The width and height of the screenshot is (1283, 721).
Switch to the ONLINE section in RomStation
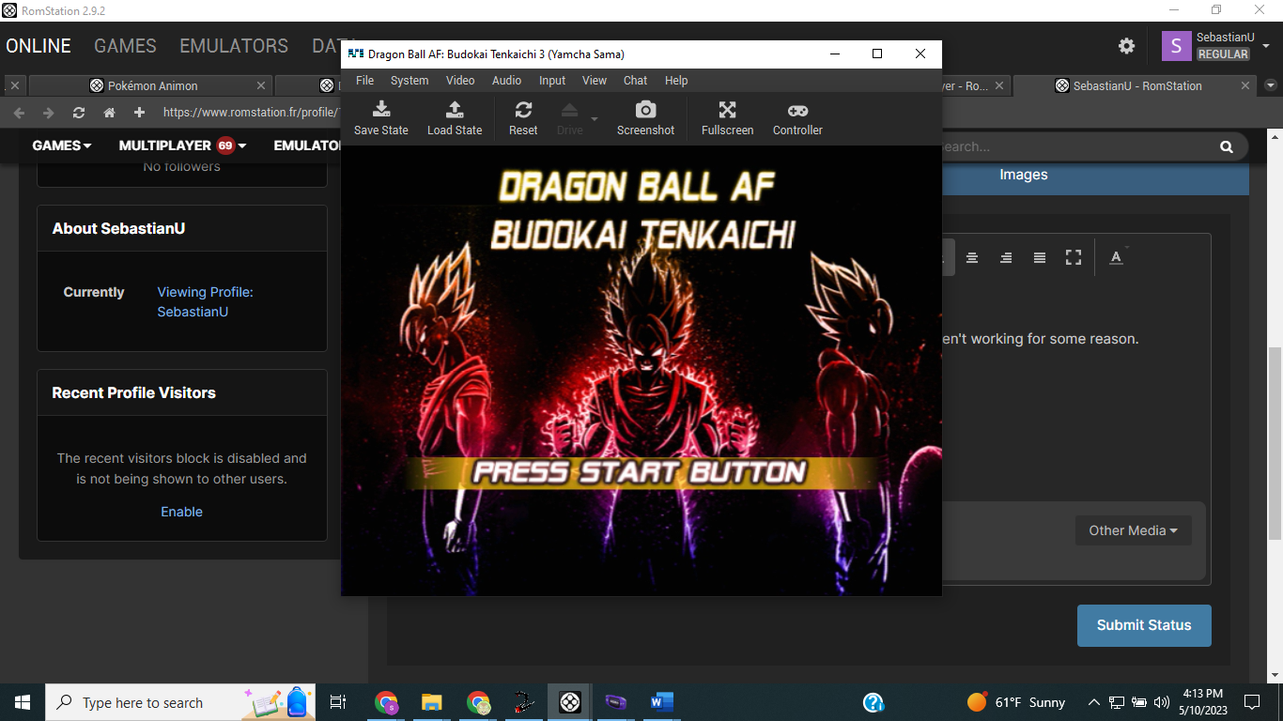point(39,46)
